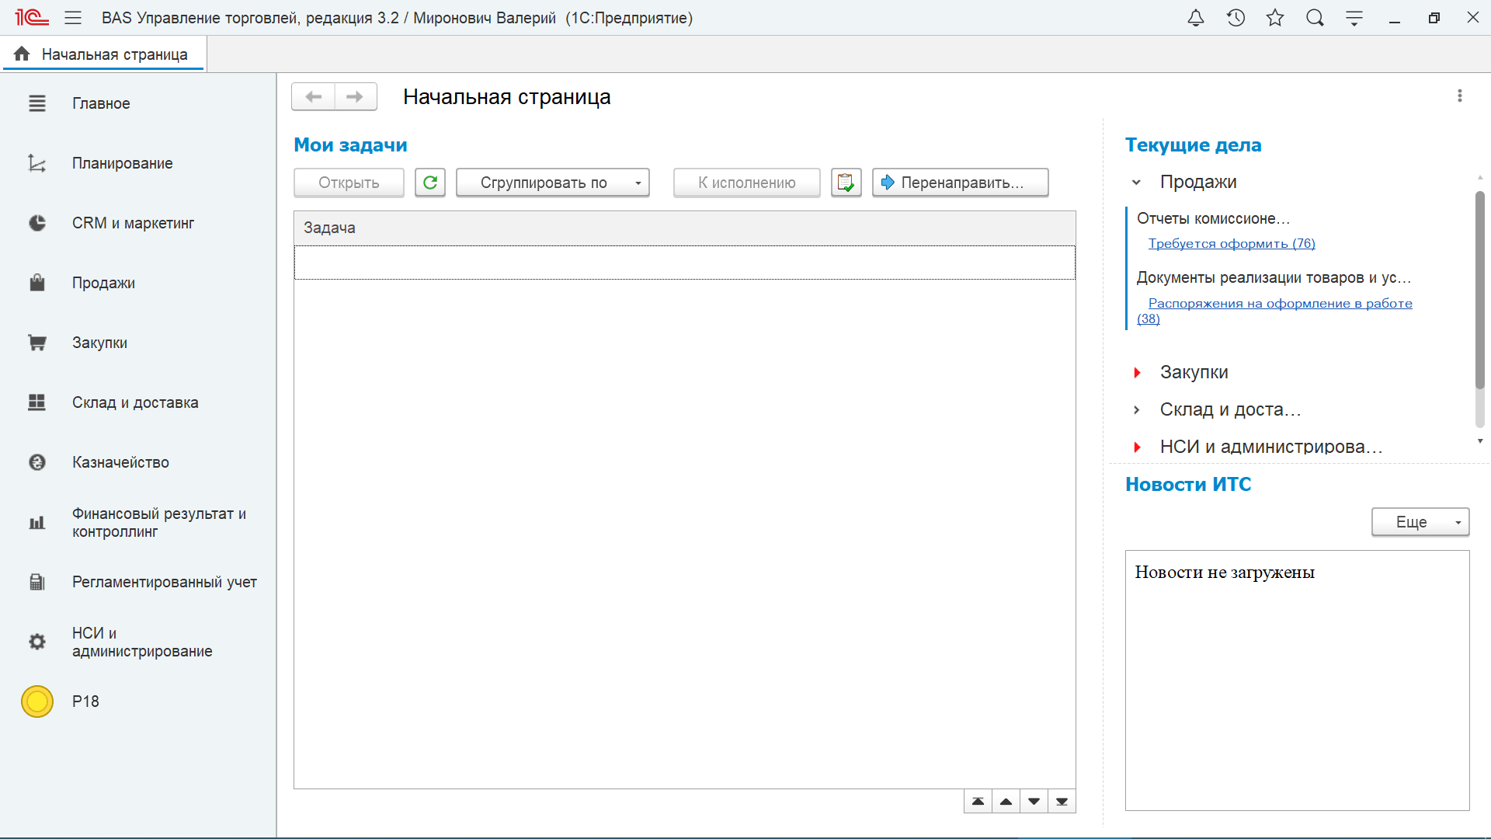1491x839 pixels.
Task: Move to top of task list
Action: pyautogui.click(x=978, y=801)
